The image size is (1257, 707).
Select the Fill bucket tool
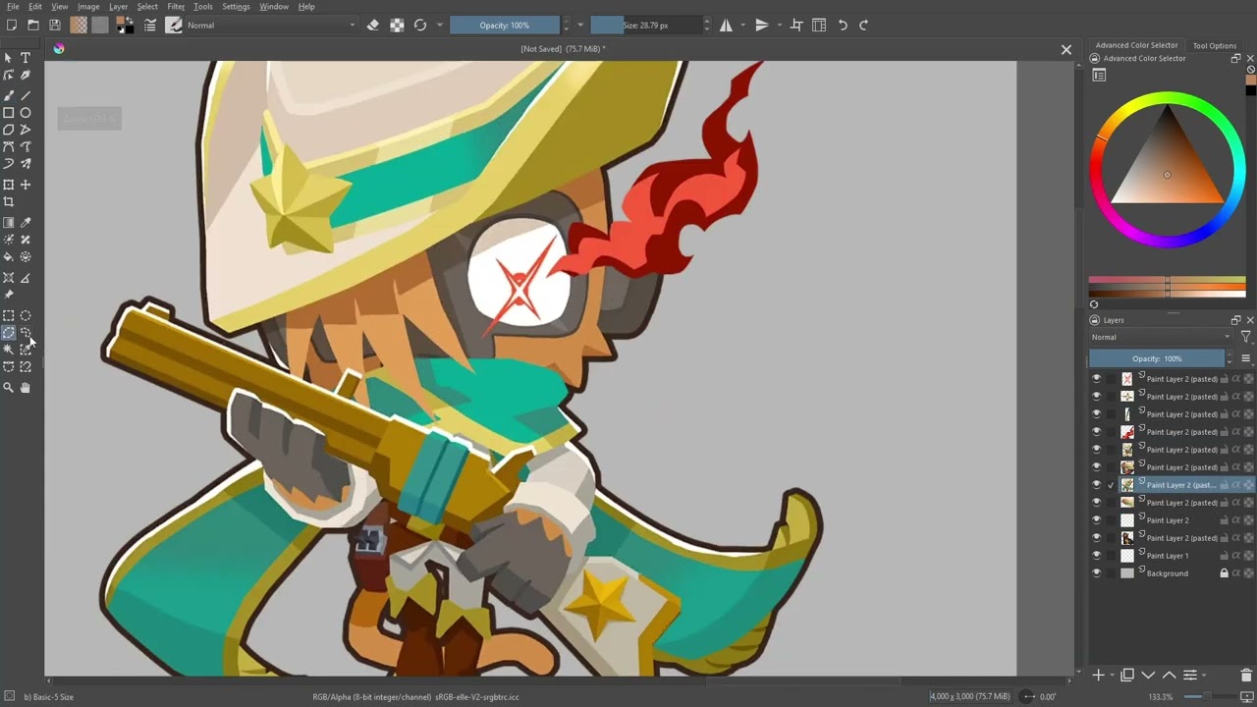pyautogui.click(x=9, y=256)
